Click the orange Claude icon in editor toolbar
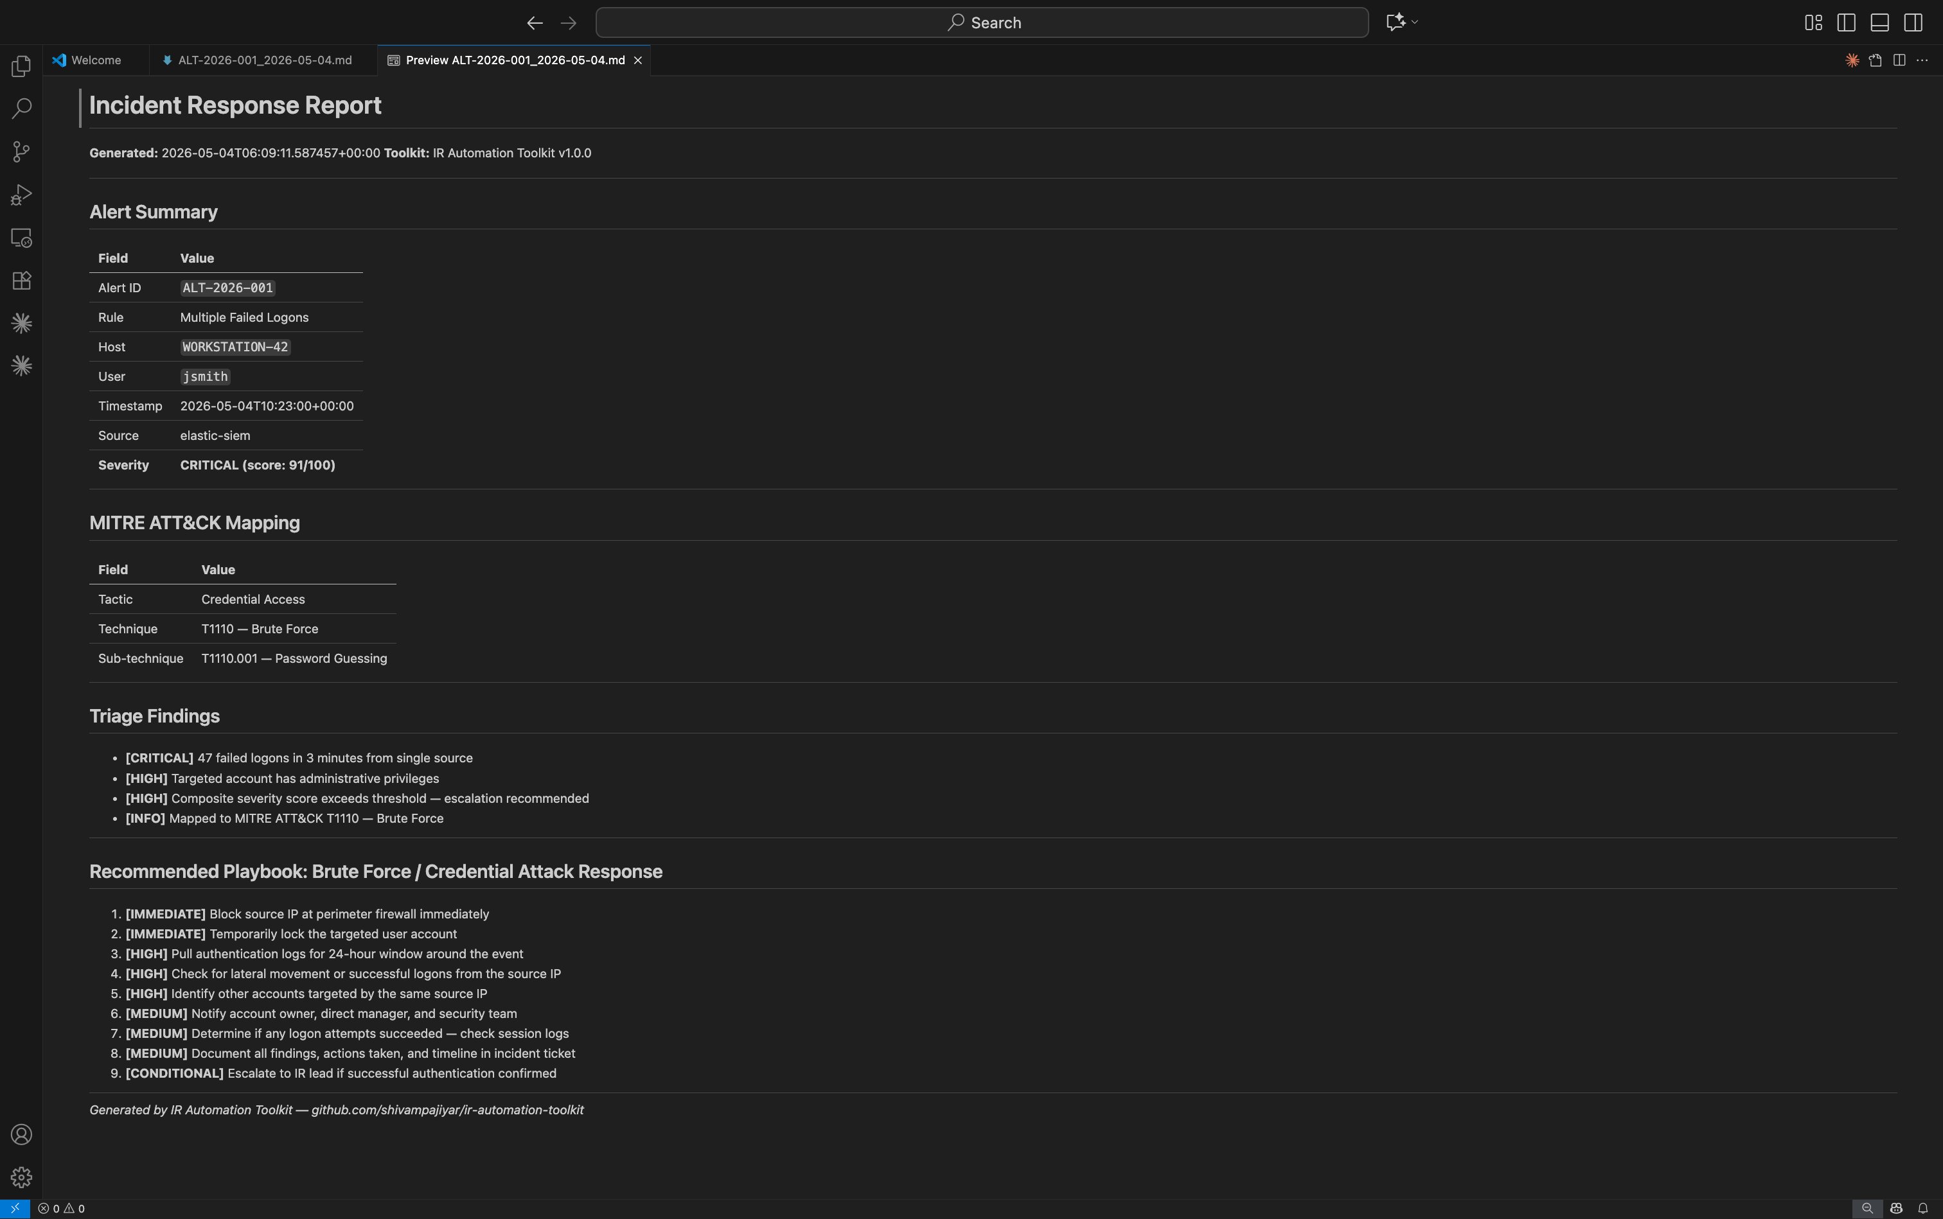The width and height of the screenshot is (1943, 1219). 1852,60
